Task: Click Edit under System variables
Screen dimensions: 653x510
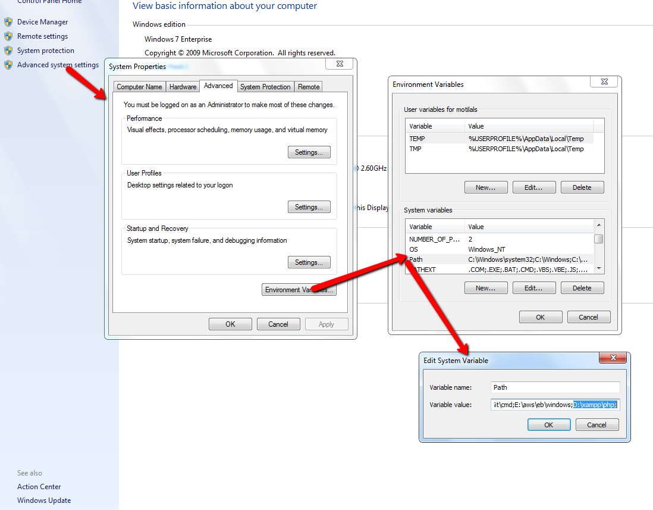Action: coord(533,287)
